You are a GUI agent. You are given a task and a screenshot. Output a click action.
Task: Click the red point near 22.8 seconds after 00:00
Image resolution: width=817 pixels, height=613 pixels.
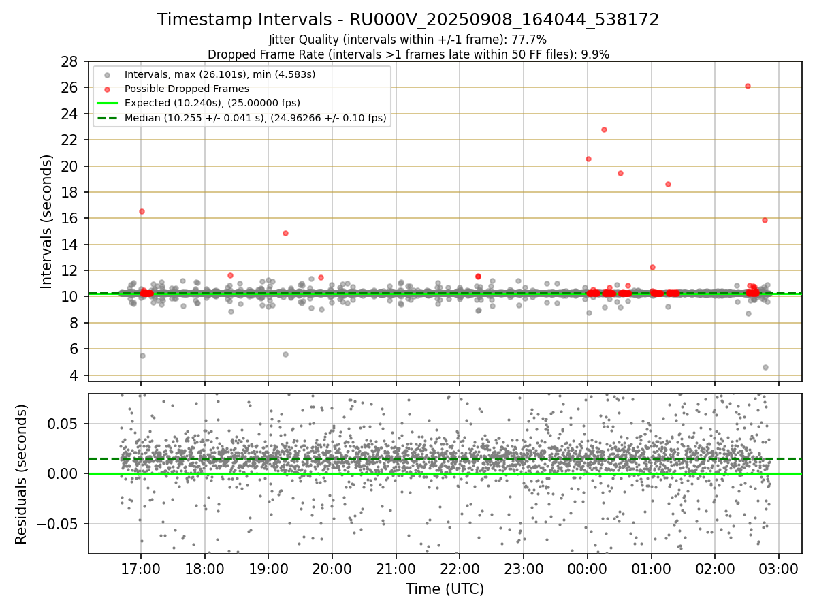604,129
